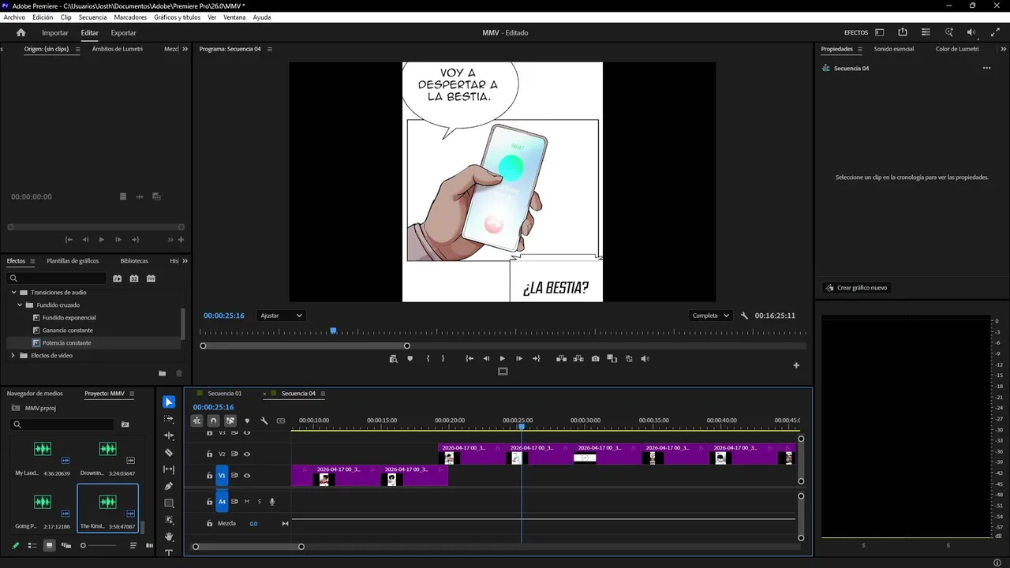Expand Efectos de vídeo folder
1010x568 pixels.
(x=13, y=356)
